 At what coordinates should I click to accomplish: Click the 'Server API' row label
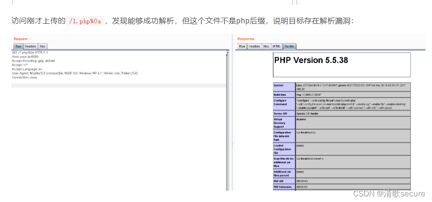(280, 113)
